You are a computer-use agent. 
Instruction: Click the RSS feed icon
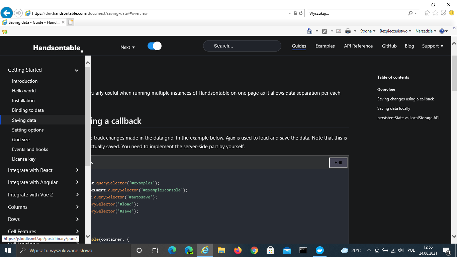click(324, 31)
